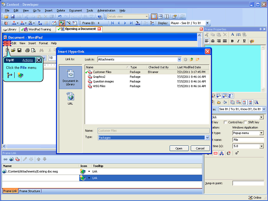Screen dimensions: 268x201
Task: Open the Display Player dropdown
Action: coord(207,23)
